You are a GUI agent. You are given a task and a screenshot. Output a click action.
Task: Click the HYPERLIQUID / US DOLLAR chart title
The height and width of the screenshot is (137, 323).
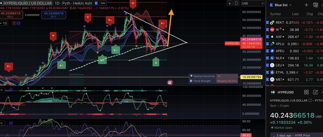27,3
